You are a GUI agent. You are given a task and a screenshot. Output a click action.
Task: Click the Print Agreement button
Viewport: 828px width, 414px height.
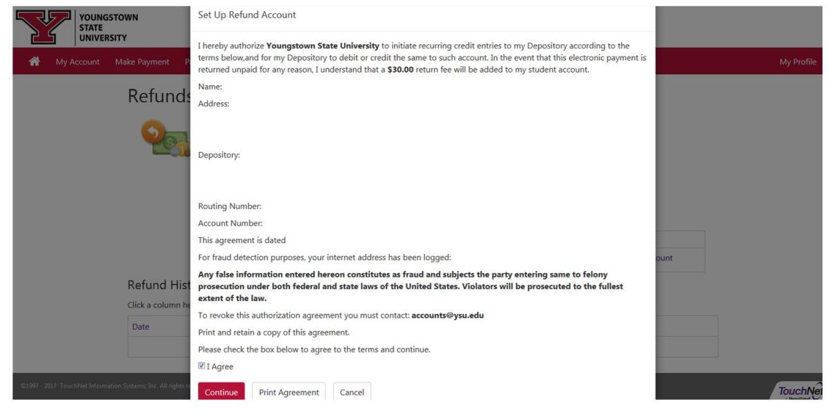[x=288, y=391]
